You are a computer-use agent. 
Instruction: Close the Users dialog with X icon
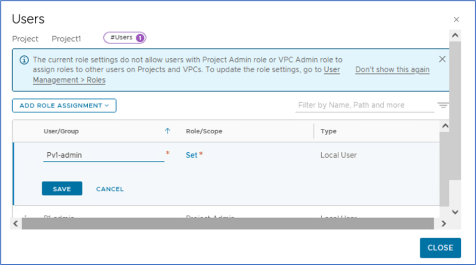456,20
